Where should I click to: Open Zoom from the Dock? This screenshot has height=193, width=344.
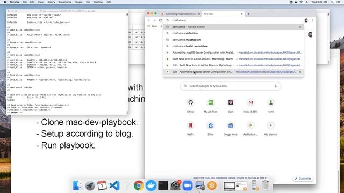tap(188, 185)
